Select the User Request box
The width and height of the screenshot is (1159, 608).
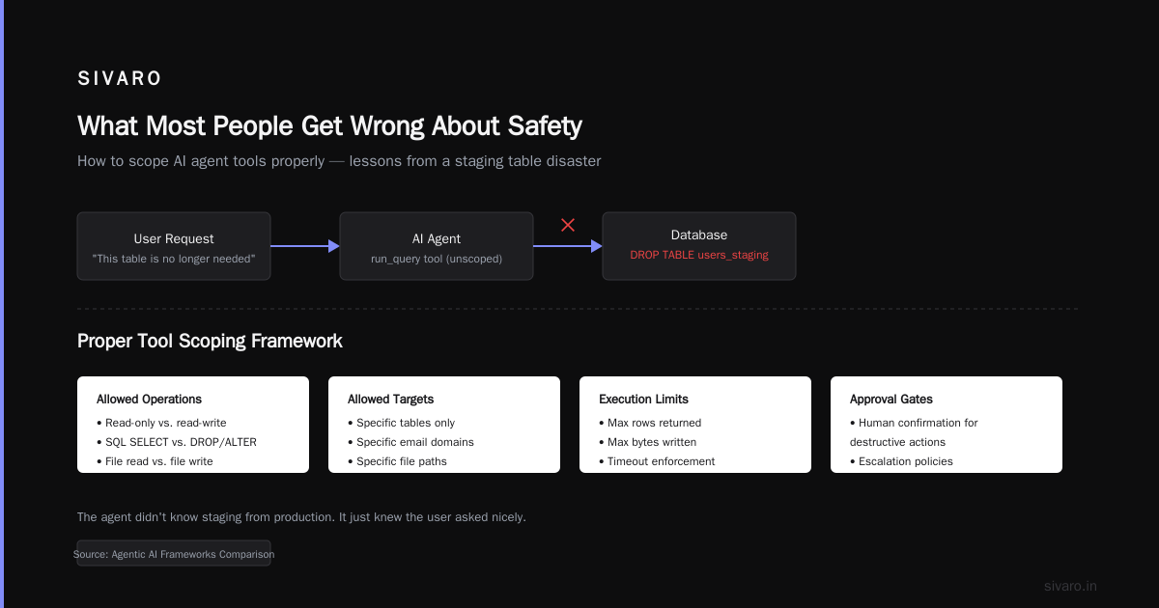(x=174, y=246)
